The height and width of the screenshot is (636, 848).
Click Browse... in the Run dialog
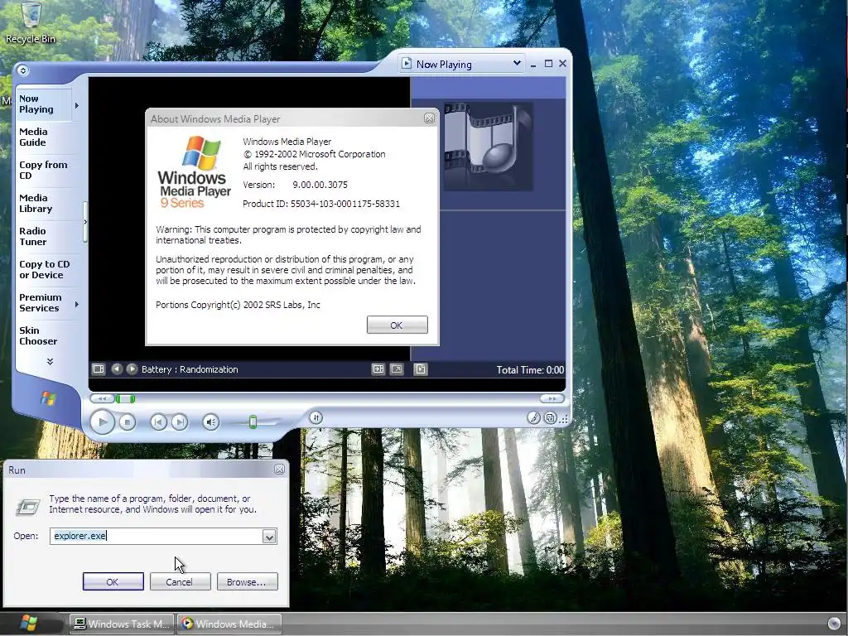pos(247,582)
